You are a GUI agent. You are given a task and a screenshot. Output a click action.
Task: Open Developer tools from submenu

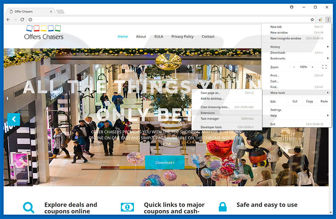(x=227, y=127)
